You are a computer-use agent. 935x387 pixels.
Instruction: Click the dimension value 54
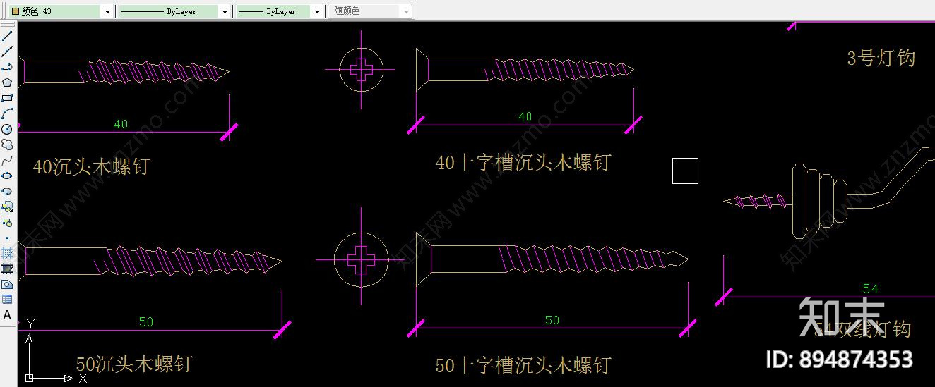pos(870,289)
